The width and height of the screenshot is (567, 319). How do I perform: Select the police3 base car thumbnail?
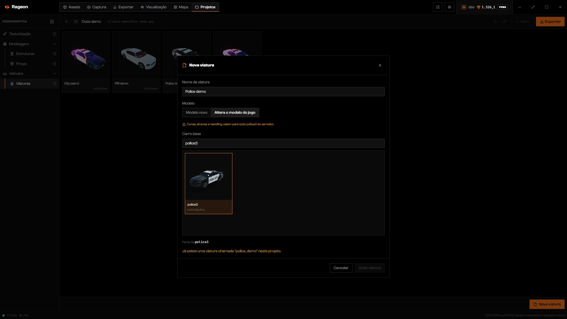pyautogui.click(x=208, y=183)
